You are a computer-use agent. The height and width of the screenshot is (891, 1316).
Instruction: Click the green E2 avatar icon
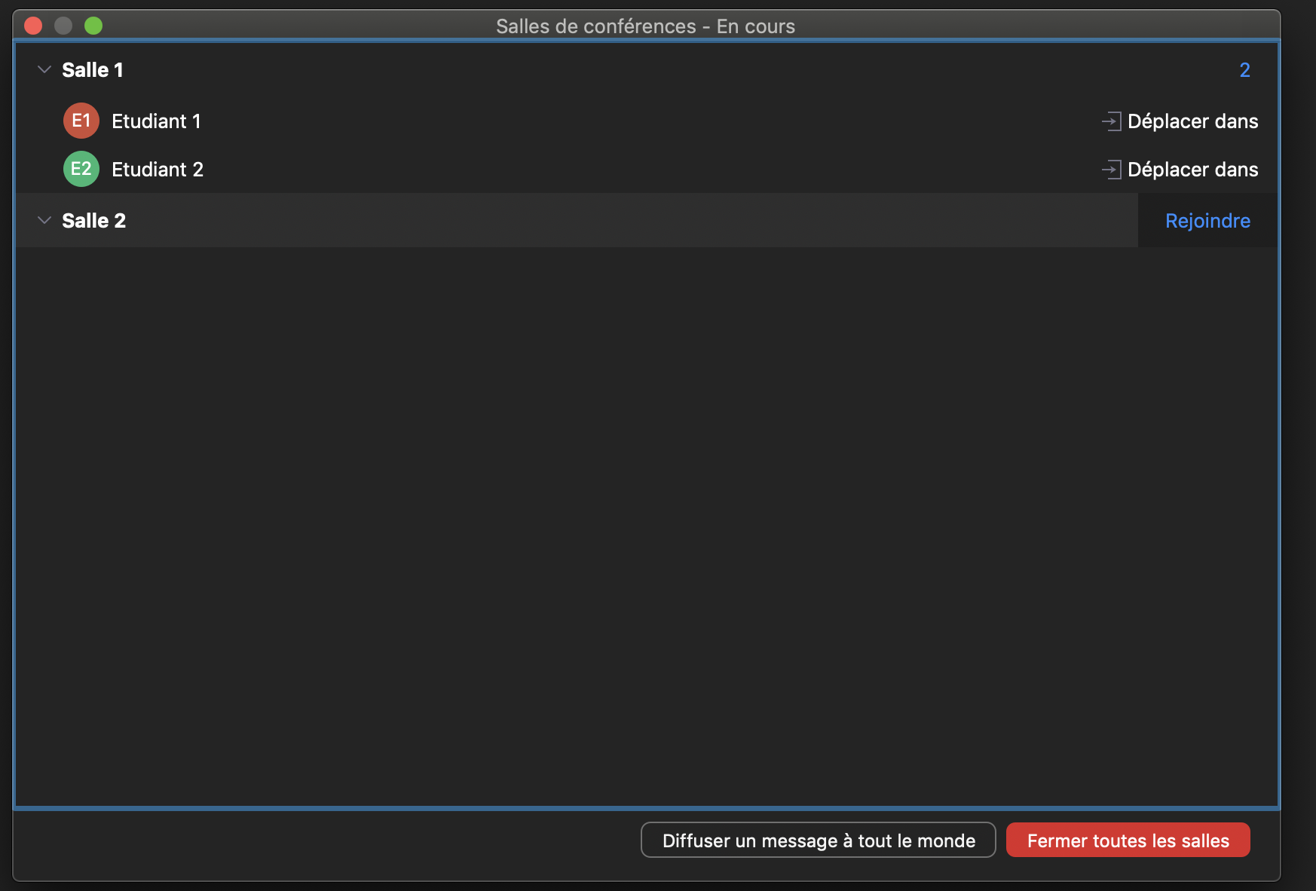click(x=81, y=169)
